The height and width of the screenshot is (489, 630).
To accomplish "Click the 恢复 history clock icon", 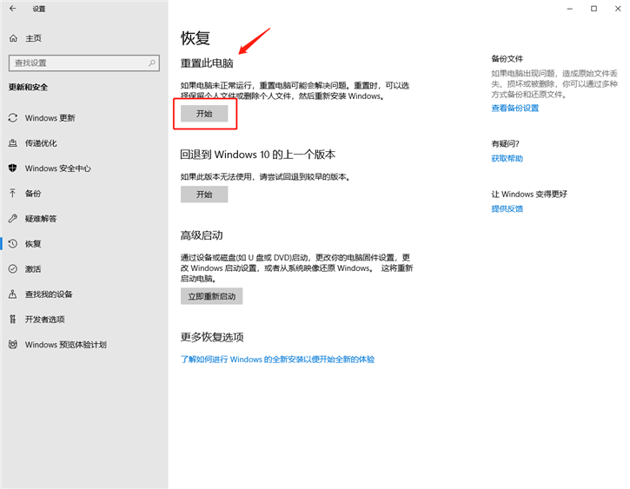I will click(13, 244).
